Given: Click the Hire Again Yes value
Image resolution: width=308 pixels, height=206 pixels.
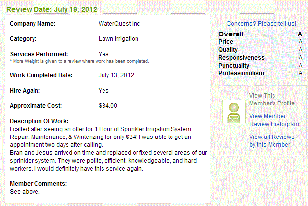Looking at the screenshot, I should pyautogui.click(x=103, y=91).
